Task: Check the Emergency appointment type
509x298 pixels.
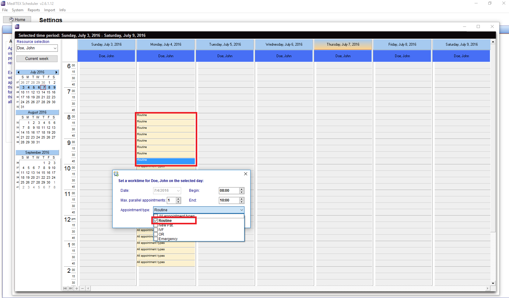Action: (156, 239)
